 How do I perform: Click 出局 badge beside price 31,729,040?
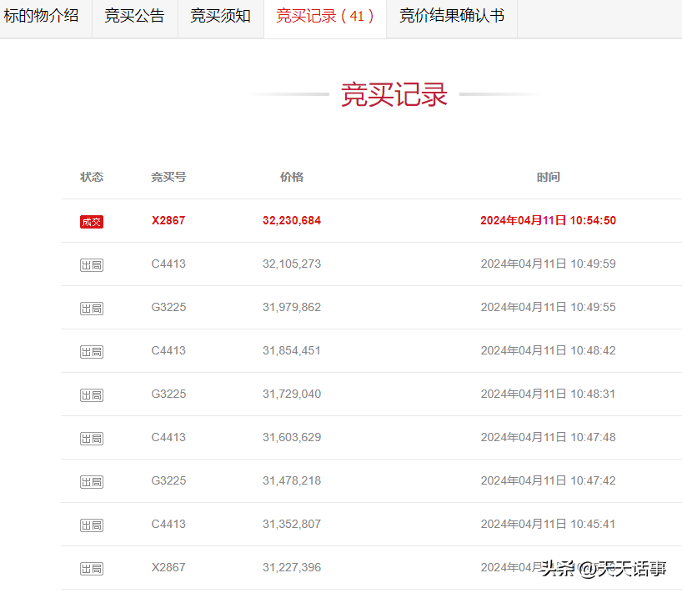click(92, 395)
